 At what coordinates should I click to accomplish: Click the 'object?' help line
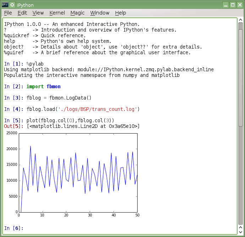(103, 47)
